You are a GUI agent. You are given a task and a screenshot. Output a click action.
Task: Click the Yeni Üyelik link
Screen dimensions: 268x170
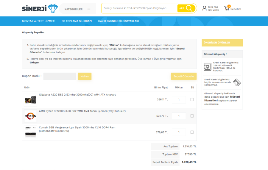(x=213, y=10)
